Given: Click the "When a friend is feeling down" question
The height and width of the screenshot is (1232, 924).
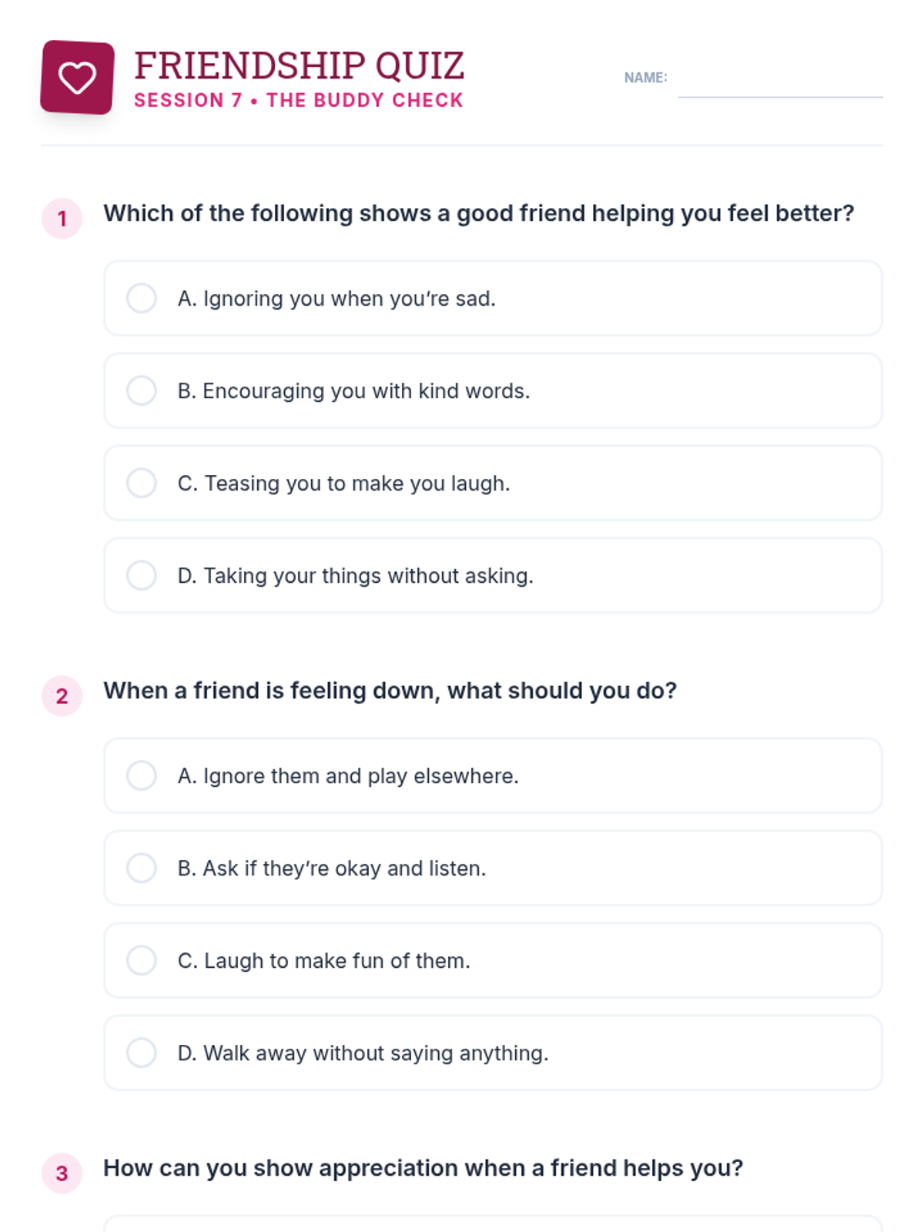Looking at the screenshot, I should (390, 691).
